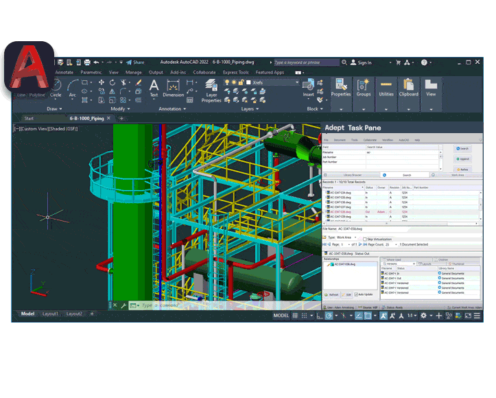This screenshot has width=496, height=398.
Task: Click the Share button in title bar
Action: (135, 62)
